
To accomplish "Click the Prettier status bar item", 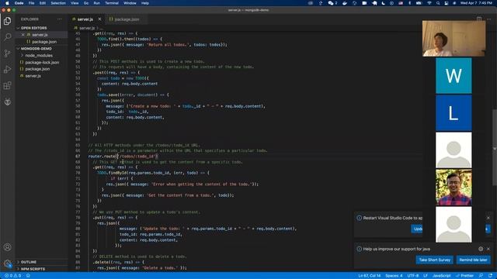I will click(464, 276).
